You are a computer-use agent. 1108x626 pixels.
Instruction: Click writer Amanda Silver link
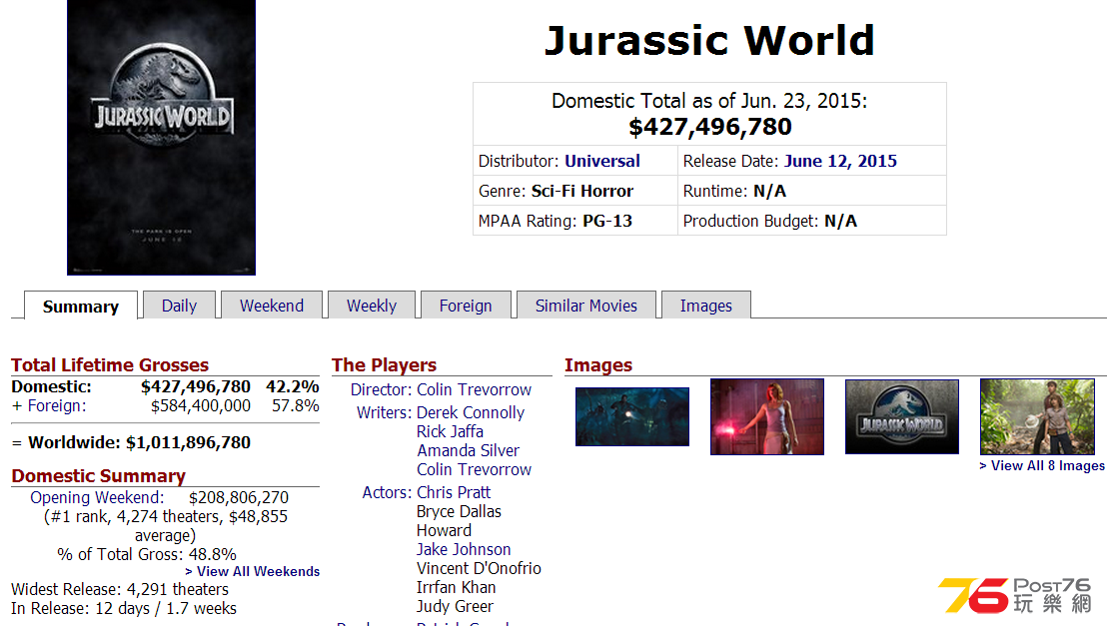pos(468,451)
